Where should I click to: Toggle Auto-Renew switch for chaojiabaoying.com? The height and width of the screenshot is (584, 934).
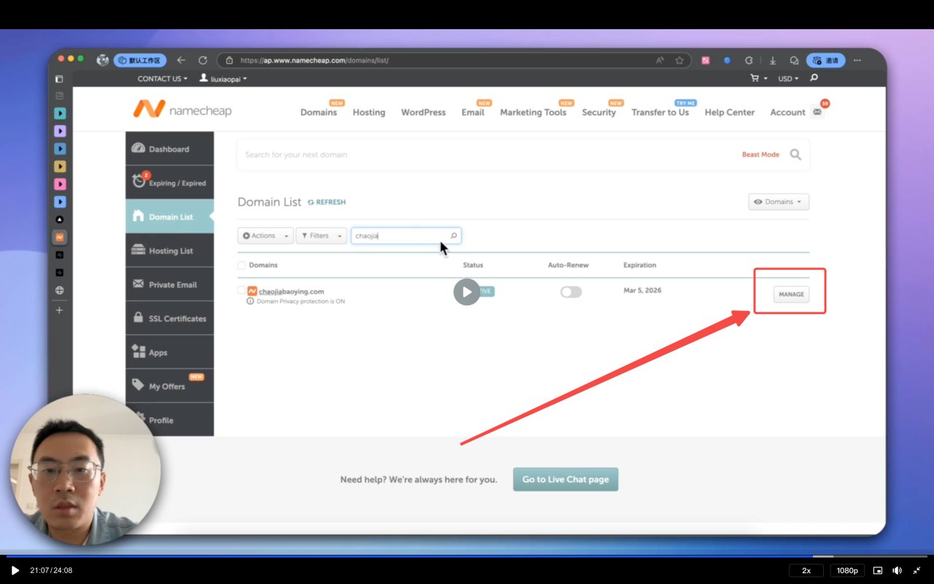click(571, 292)
